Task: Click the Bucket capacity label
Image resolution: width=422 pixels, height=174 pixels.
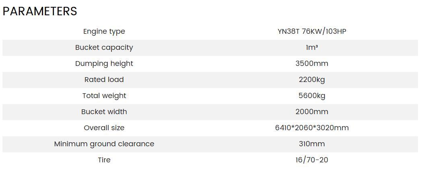Action: [104, 47]
